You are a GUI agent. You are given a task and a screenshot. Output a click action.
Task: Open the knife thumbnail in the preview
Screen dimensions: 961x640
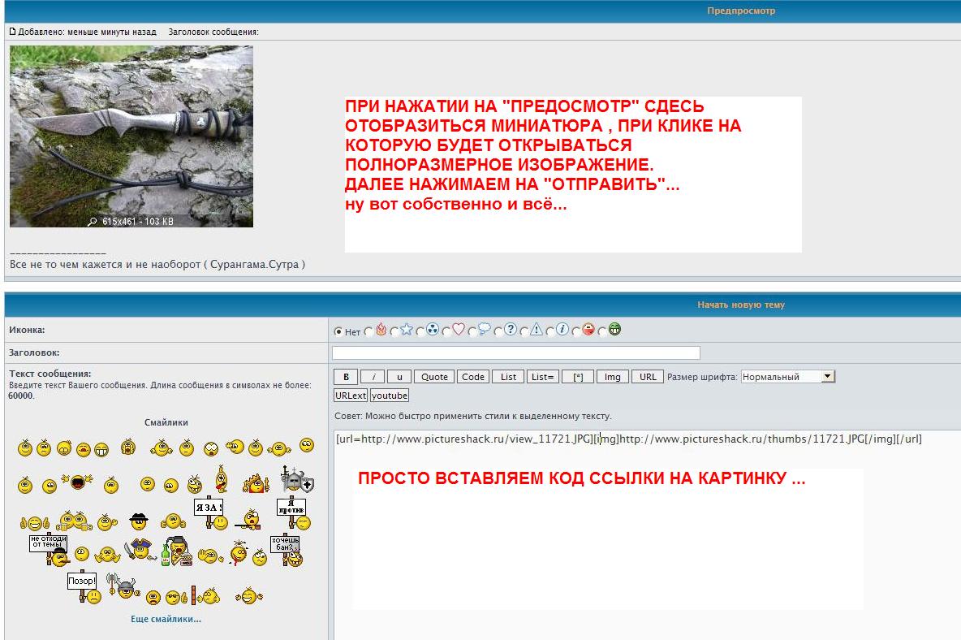coord(131,136)
